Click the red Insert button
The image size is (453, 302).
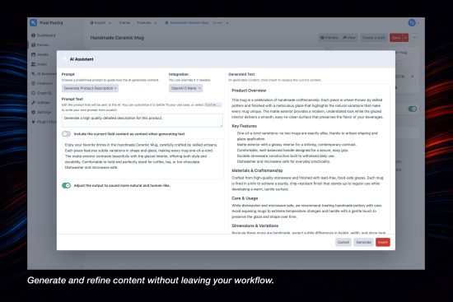383,242
